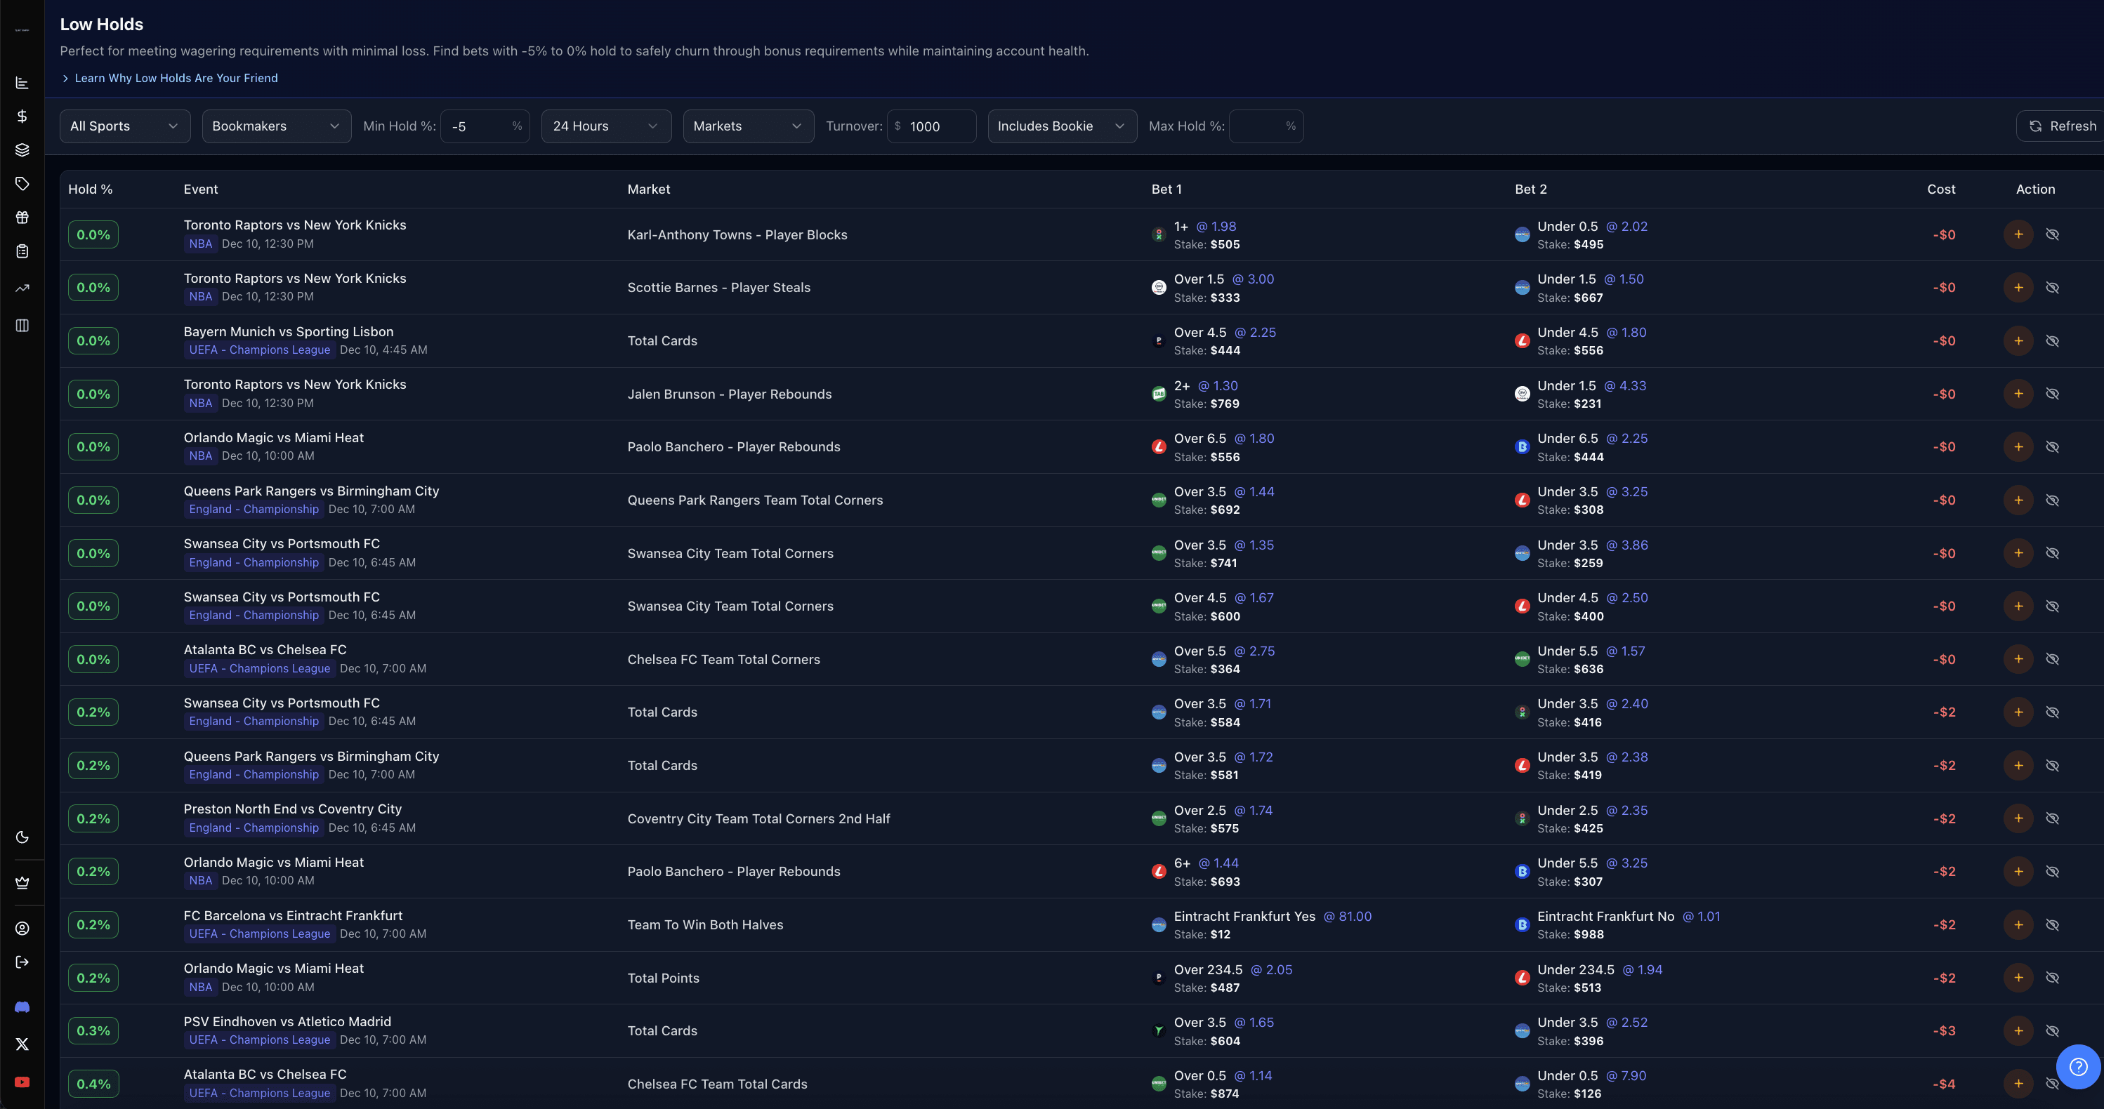This screenshot has height=1109, width=2104.
Task: Expand the Bookmakers dropdown
Action: point(276,126)
